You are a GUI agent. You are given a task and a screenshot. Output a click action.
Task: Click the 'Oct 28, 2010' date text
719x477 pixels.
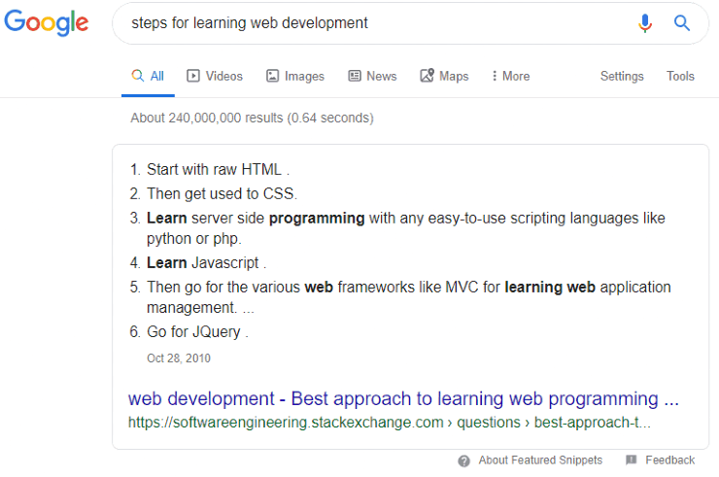point(179,358)
